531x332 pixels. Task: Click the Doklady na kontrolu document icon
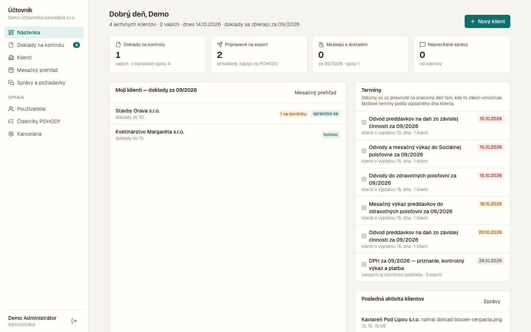click(11, 45)
